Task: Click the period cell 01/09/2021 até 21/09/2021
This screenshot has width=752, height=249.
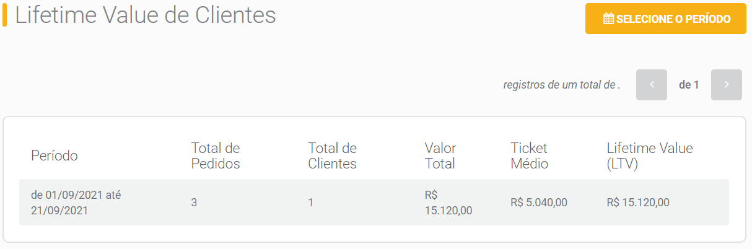Action: coord(76,203)
